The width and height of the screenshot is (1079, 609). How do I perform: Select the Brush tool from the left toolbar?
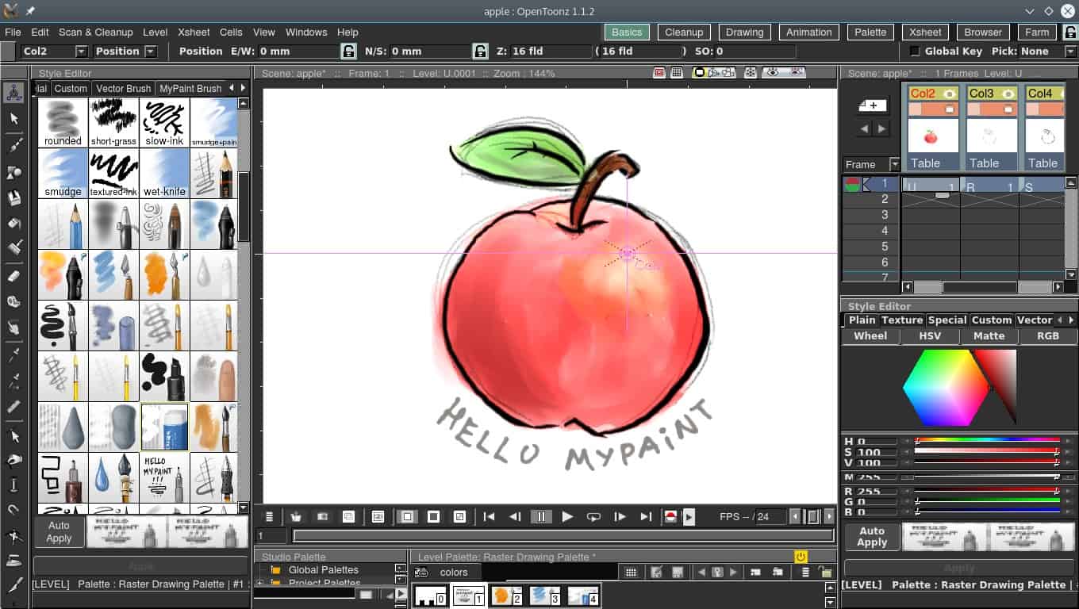13,144
